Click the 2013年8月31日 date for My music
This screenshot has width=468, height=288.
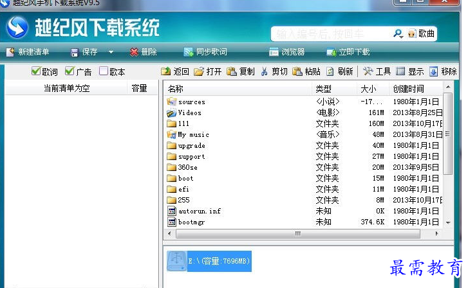pyautogui.click(x=417, y=134)
